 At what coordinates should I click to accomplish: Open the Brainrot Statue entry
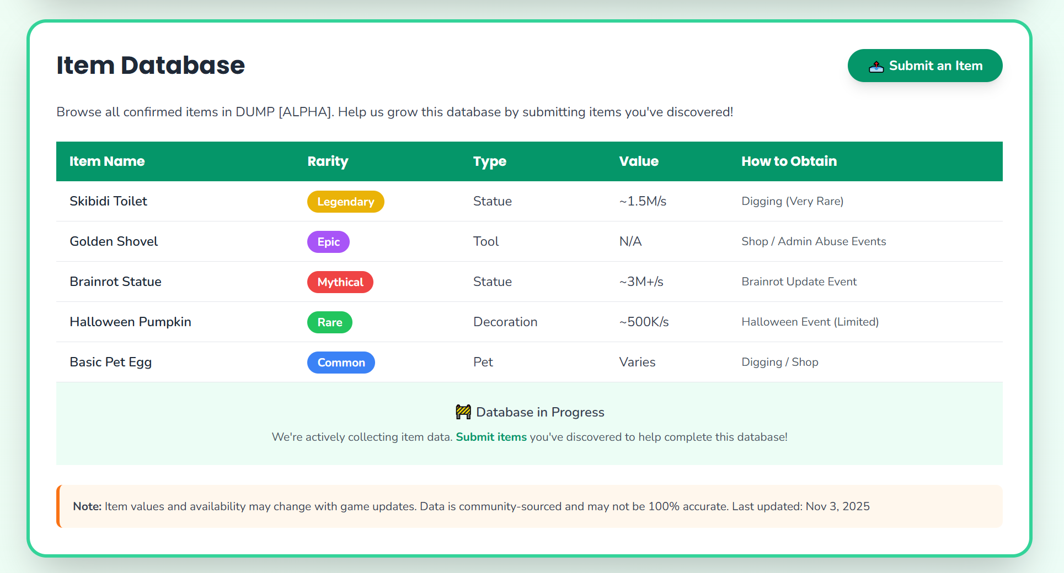[x=115, y=282]
